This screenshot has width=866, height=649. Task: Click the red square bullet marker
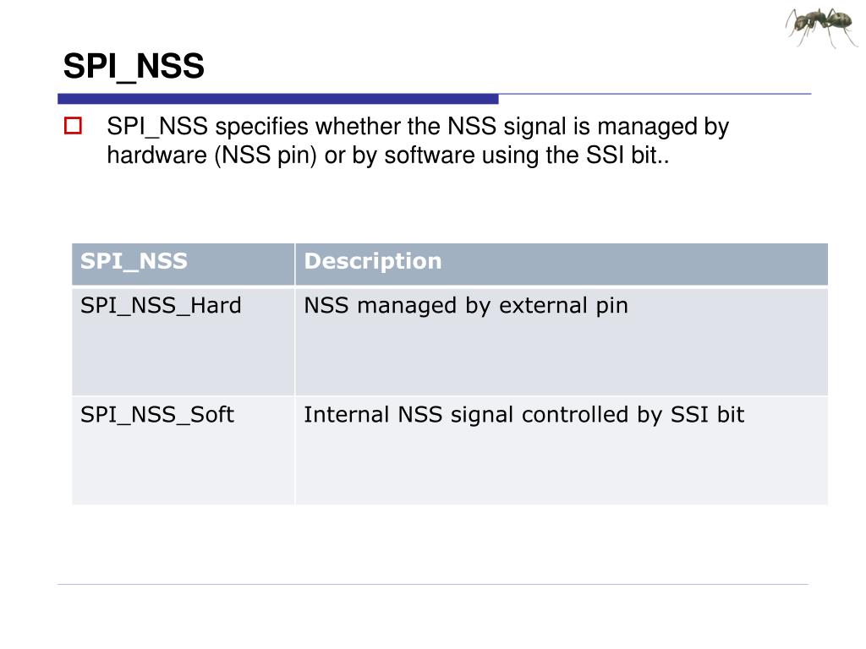point(73,126)
